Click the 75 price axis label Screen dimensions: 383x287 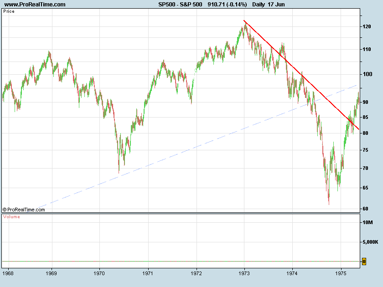tap(365, 150)
